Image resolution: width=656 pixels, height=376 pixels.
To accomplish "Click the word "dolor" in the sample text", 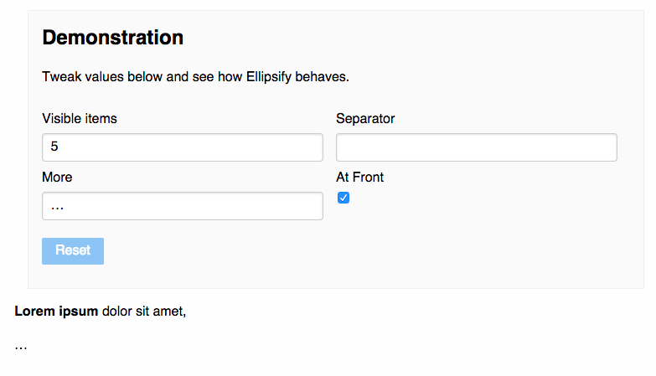I will pos(117,312).
